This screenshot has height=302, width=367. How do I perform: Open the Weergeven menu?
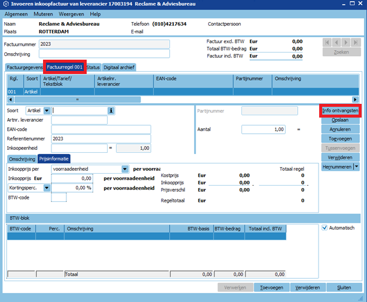71,14
